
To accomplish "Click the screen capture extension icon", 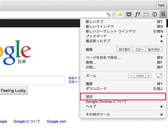I will click(146, 14).
